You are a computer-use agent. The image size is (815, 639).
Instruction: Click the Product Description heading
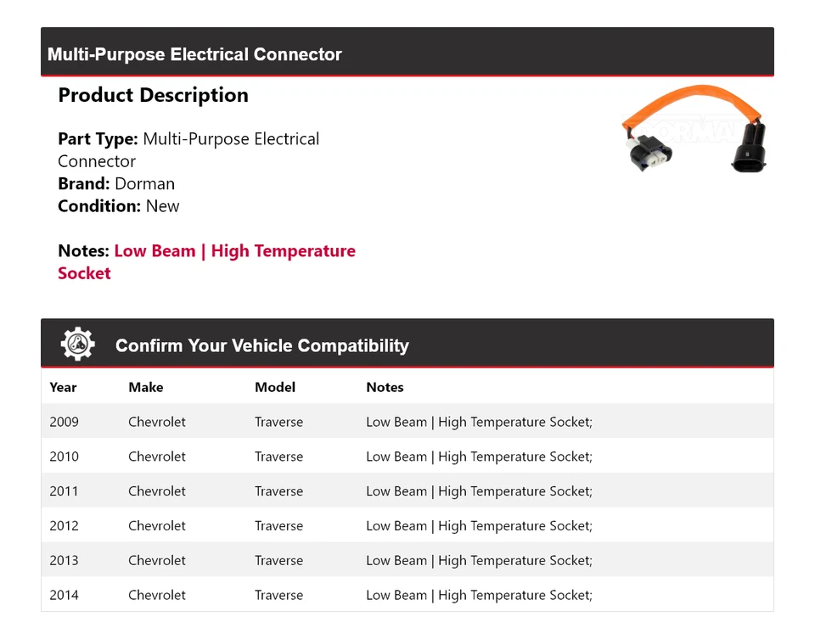pos(153,95)
